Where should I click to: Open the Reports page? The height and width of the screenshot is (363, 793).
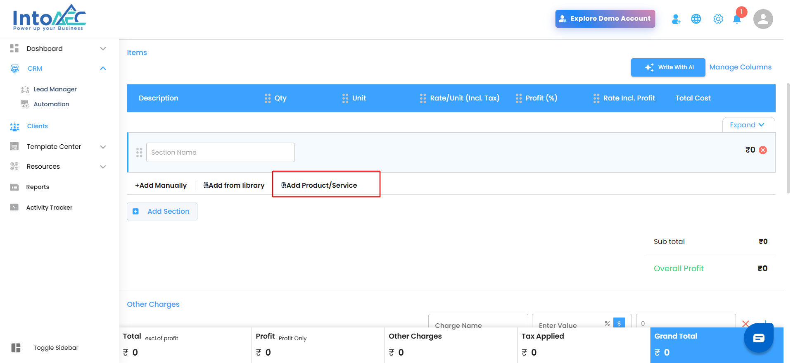(x=38, y=187)
